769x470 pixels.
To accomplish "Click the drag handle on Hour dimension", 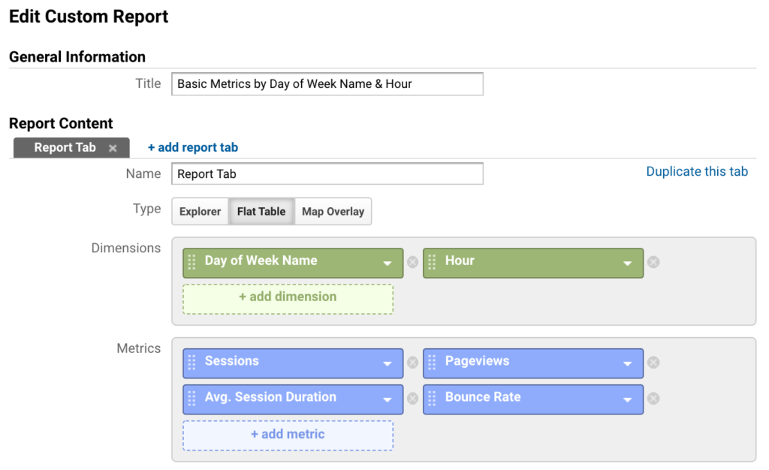I will click(432, 262).
